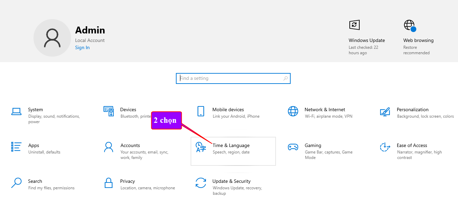The width and height of the screenshot is (458, 205).
Task: Click the search magnifier in the settings box
Action: pos(286,78)
